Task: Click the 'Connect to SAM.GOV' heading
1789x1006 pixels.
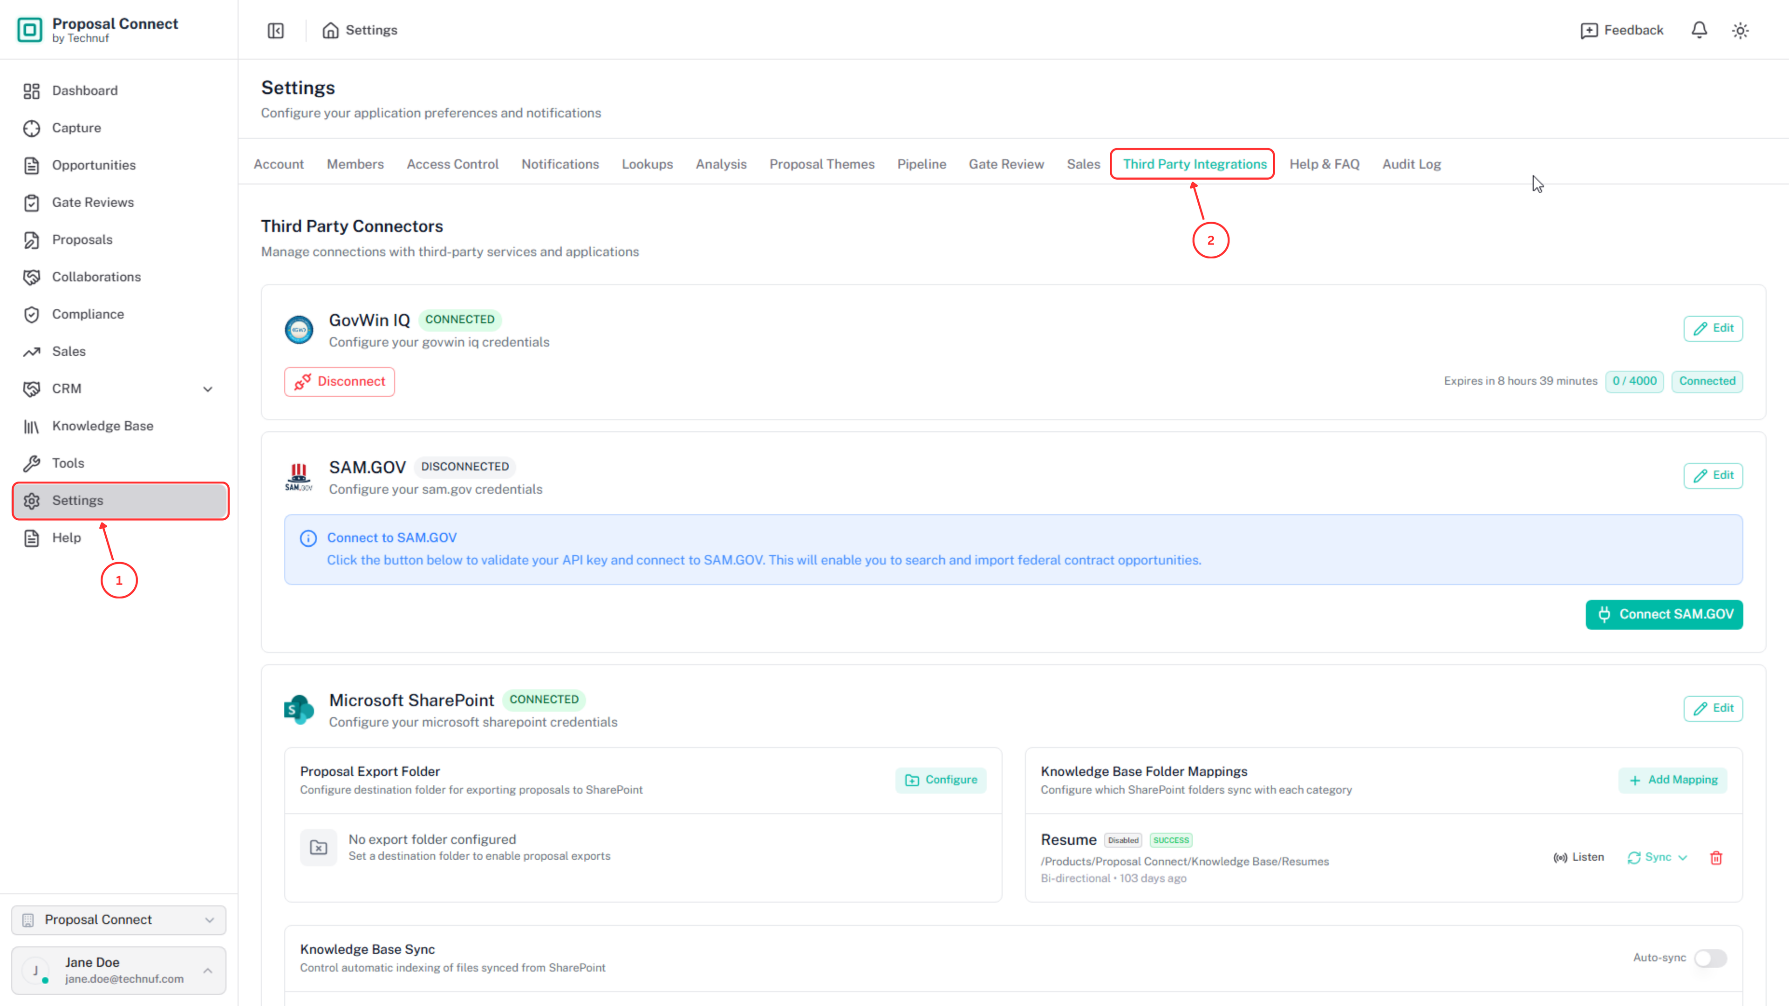Action: tap(392, 538)
